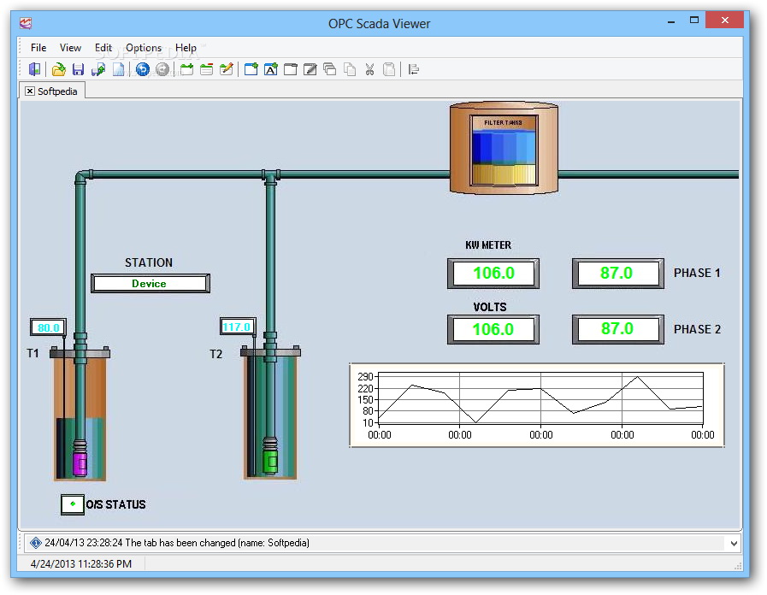Click the Open folder toolbar icon
Screen dimensions: 767x595
58,70
